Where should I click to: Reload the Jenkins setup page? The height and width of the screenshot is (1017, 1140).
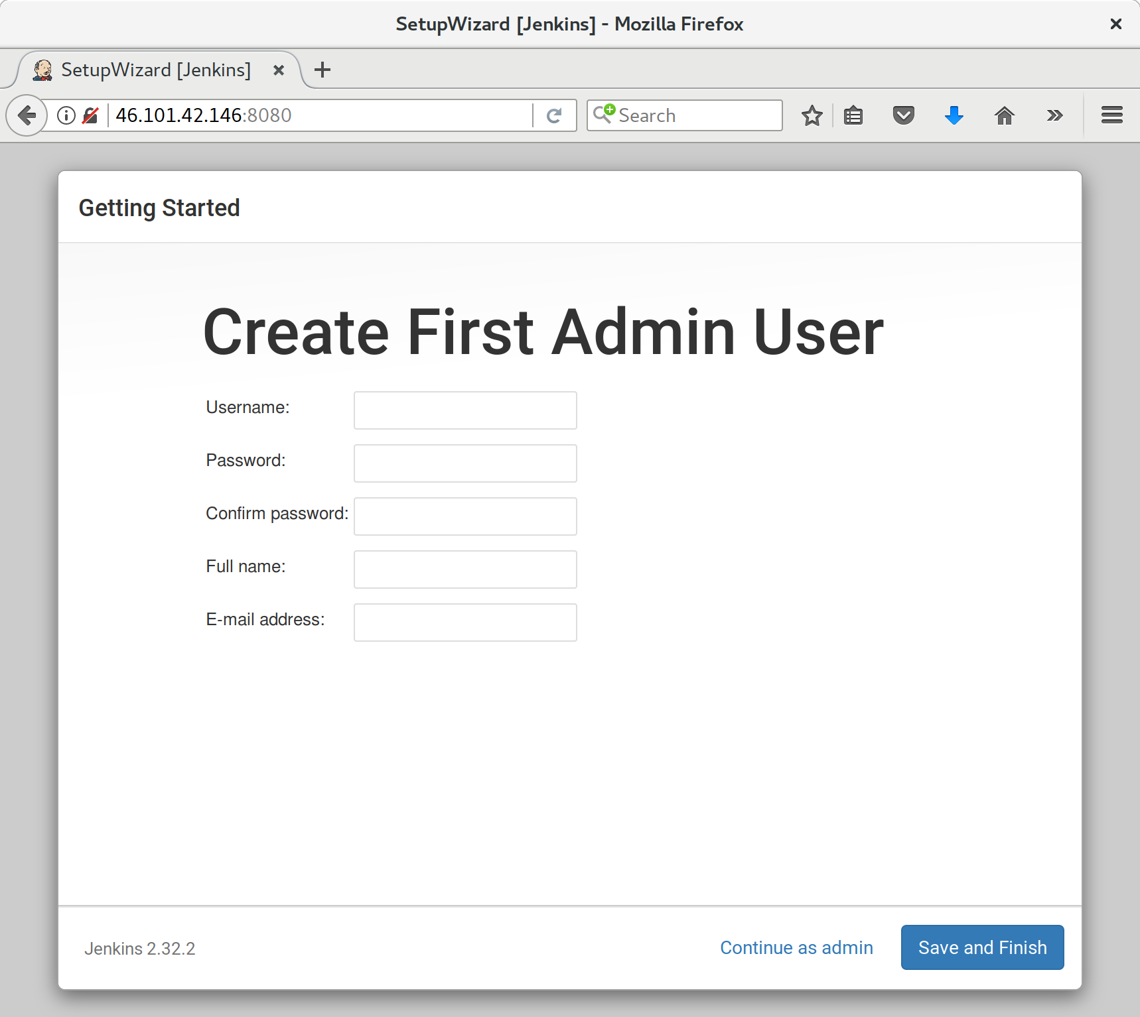(555, 115)
